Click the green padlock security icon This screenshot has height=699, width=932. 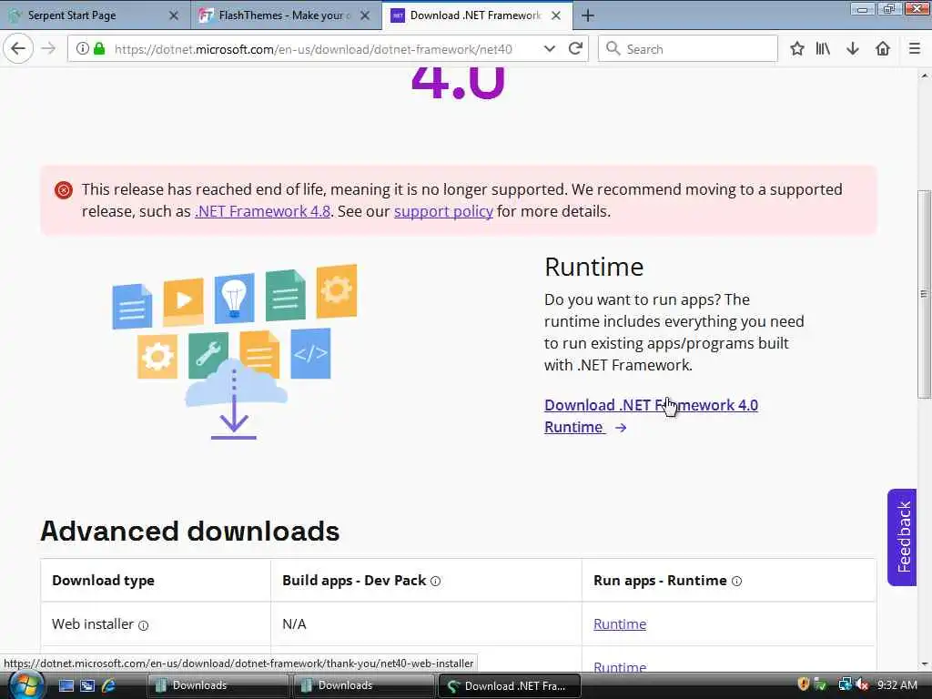click(x=99, y=49)
